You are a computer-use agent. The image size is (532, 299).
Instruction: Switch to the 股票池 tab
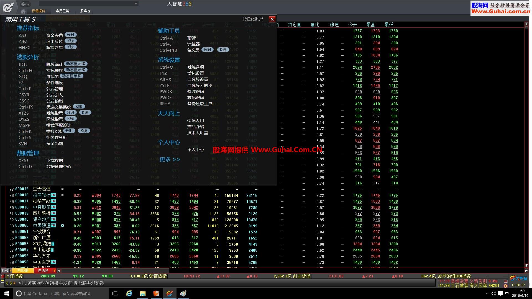pyautogui.click(x=85, y=11)
